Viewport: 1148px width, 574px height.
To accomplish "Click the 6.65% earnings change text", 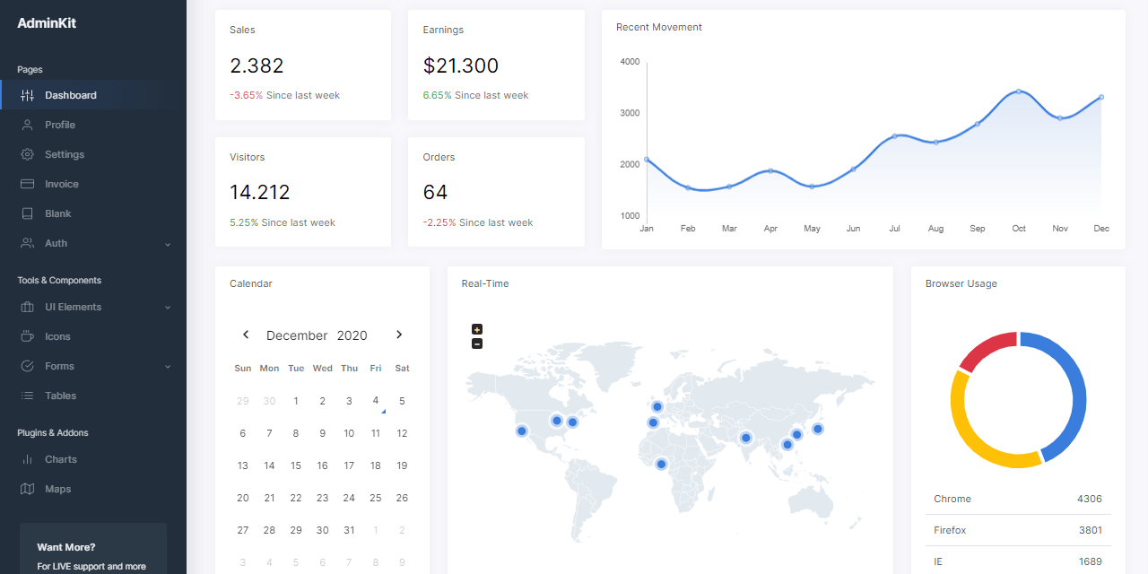I will pyautogui.click(x=438, y=95).
